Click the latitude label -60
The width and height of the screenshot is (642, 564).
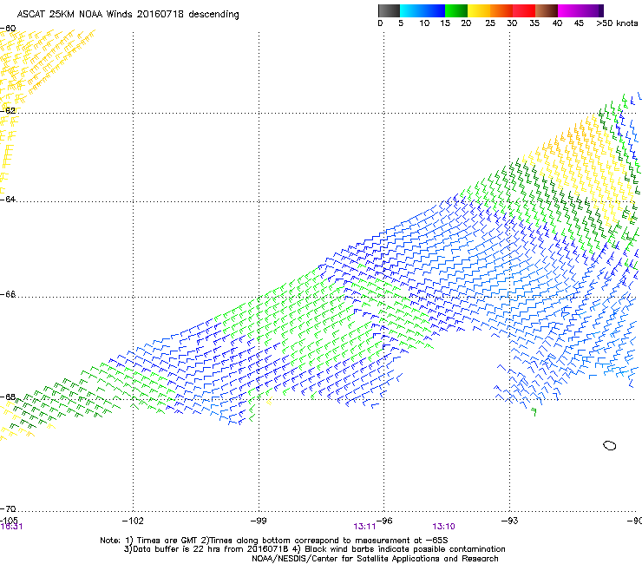8,29
